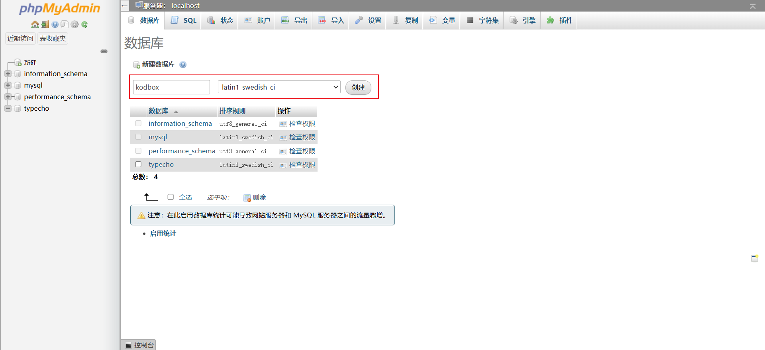Check the typecho database checkbox
Image resolution: width=765 pixels, height=350 pixels.
[x=138, y=164]
